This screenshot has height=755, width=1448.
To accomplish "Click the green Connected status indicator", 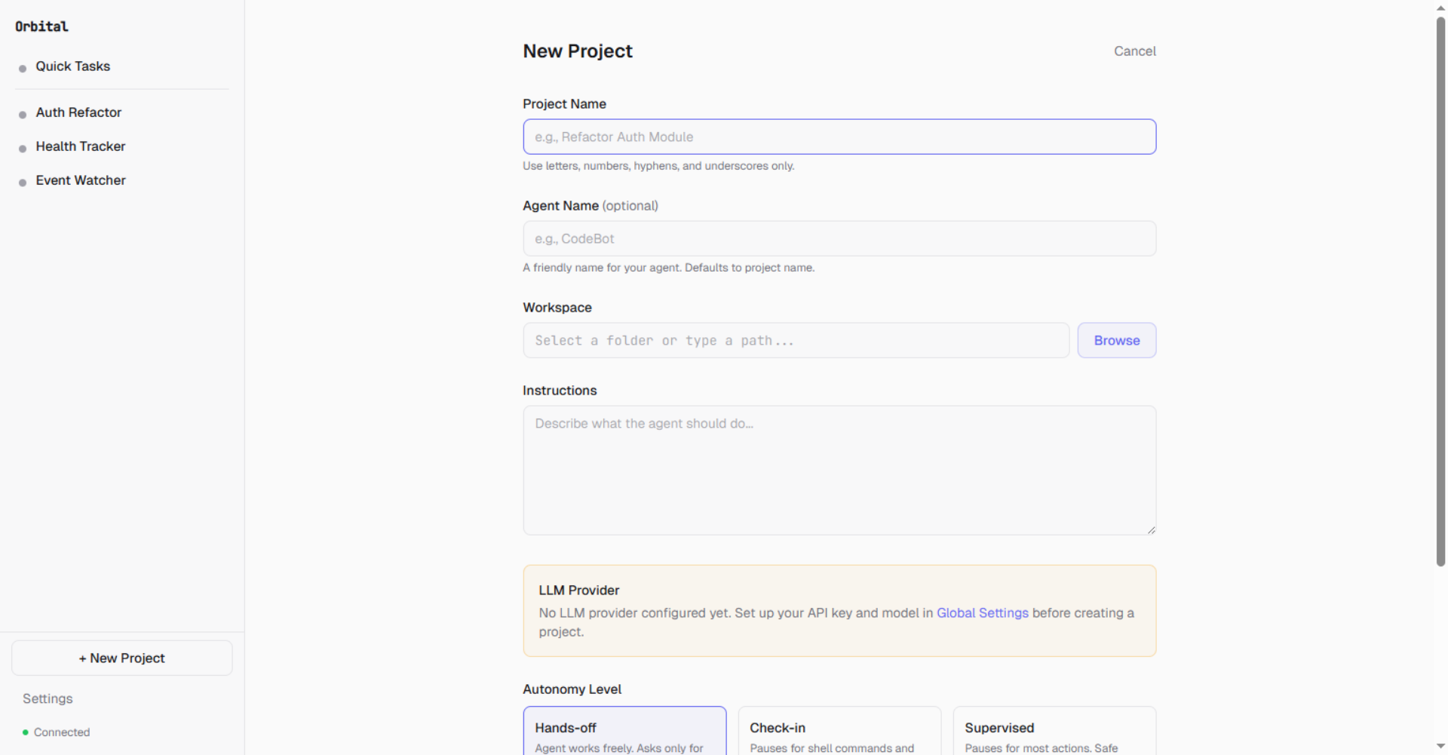I will point(23,732).
